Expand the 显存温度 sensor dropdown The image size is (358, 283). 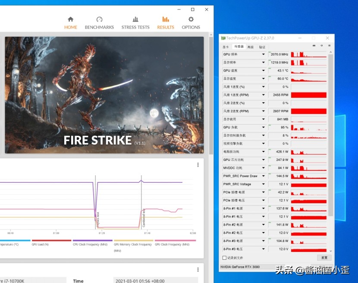click(x=263, y=79)
